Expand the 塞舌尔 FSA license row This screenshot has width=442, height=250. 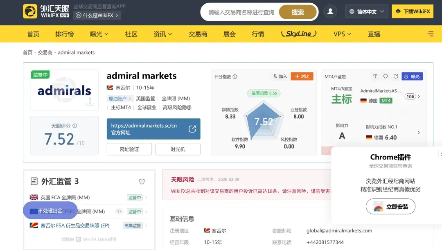click(89, 225)
